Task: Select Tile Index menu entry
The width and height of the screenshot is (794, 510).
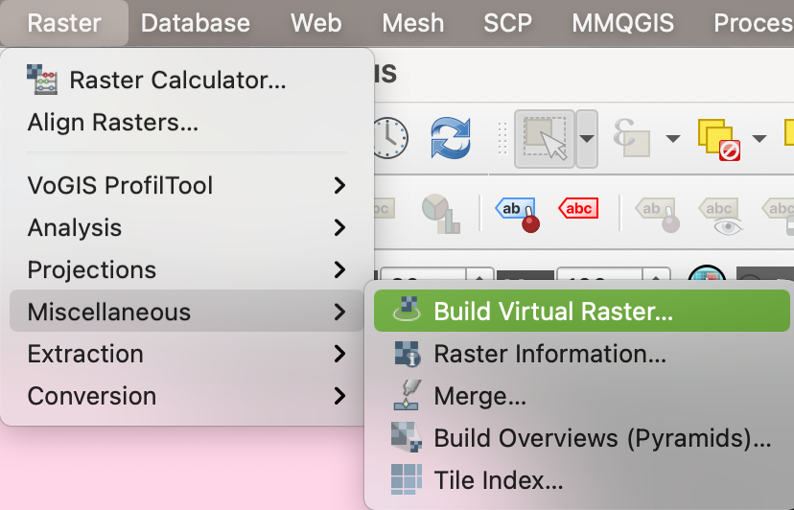Action: (x=498, y=480)
